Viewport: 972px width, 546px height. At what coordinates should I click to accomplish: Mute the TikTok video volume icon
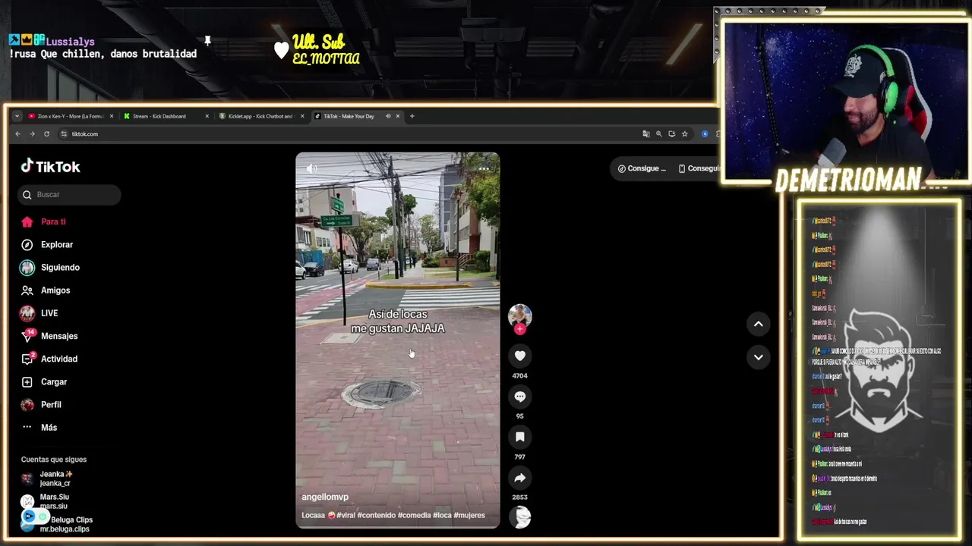click(x=311, y=168)
